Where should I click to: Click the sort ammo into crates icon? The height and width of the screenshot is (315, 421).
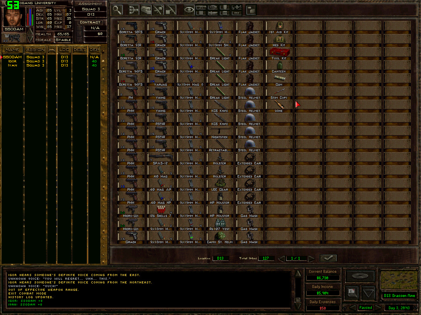tap(146, 9)
